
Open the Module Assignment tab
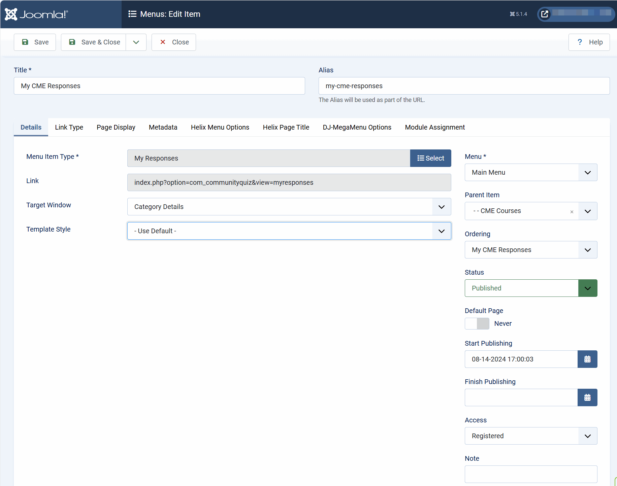[434, 127]
